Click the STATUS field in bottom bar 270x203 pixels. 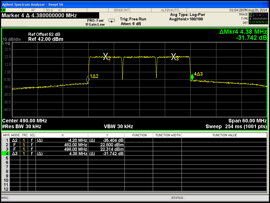pos(177,198)
